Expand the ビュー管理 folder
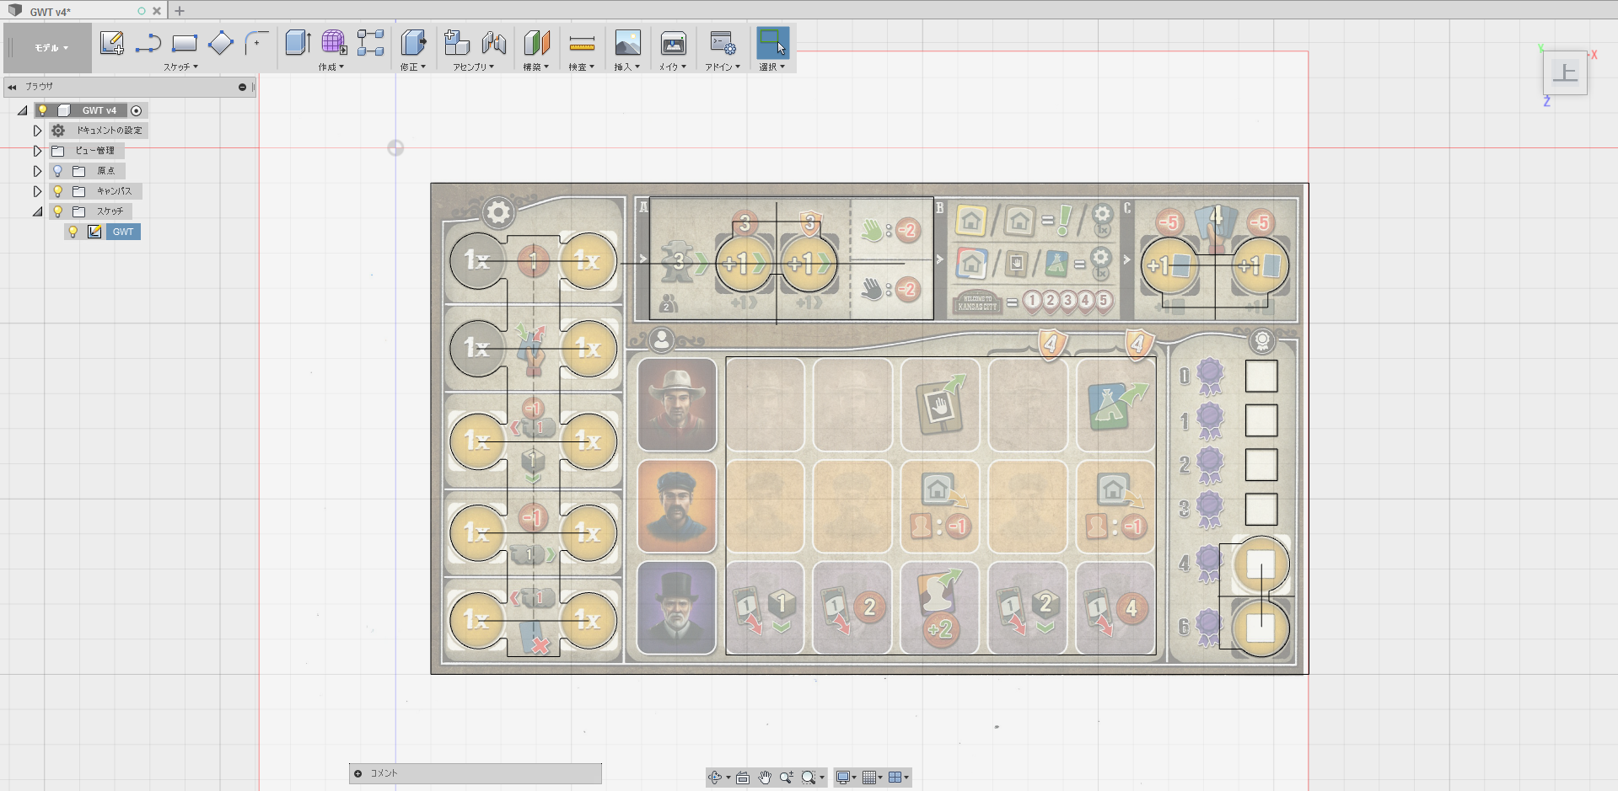Screen dimensions: 1618x791 tap(37, 151)
